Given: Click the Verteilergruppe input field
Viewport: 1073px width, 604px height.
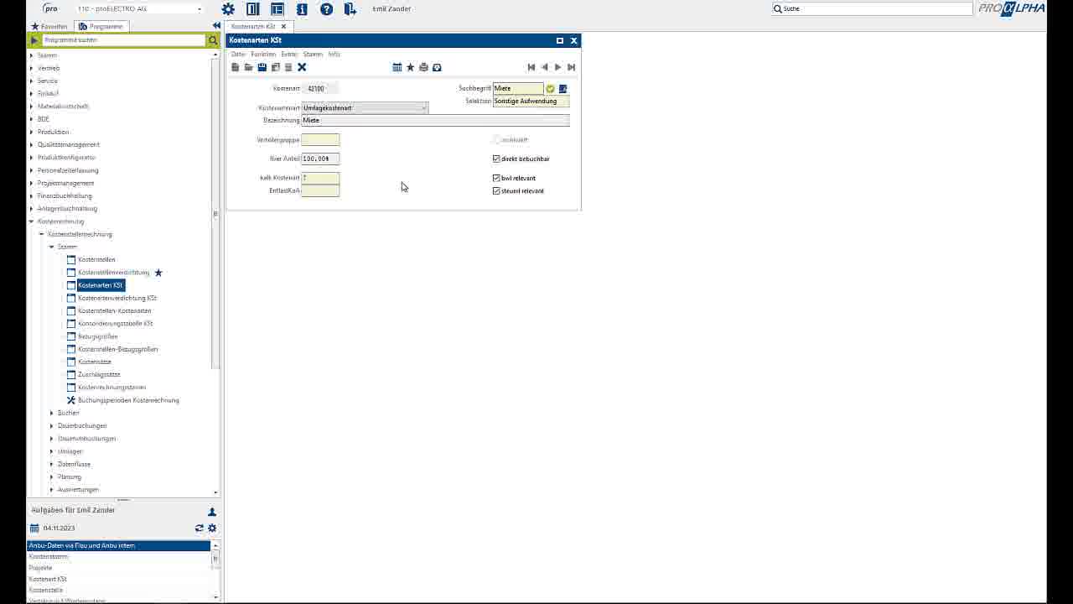Looking at the screenshot, I should point(320,140).
